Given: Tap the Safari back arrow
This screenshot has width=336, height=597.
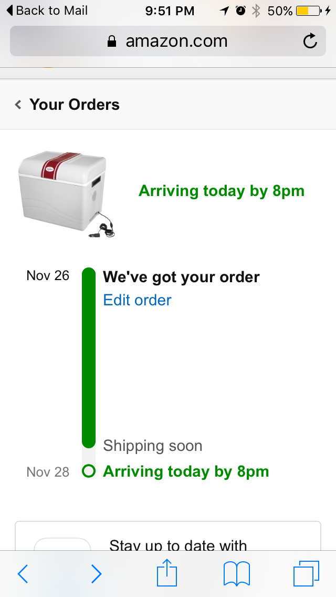Looking at the screenshot, I should (23, 573).
